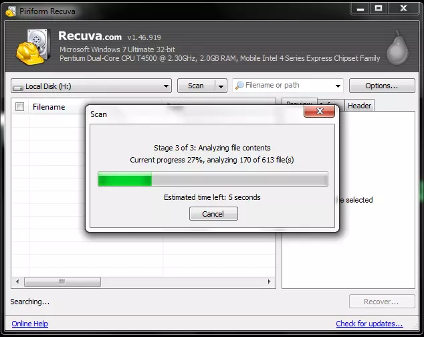Click 'Stage 3 of 3: Analyzing file contents'

[x=212, y=148]
